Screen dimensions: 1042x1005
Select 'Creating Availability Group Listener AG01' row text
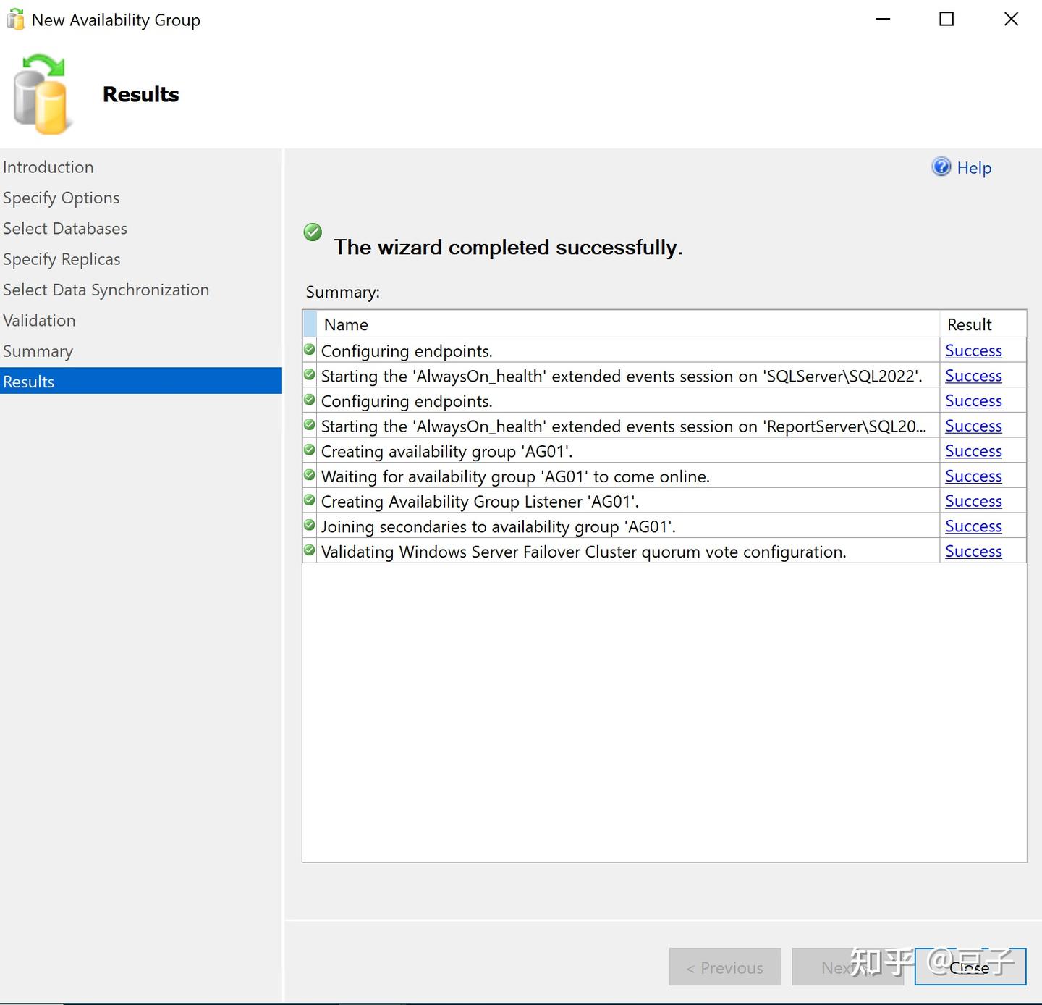[x=480, y=502]
